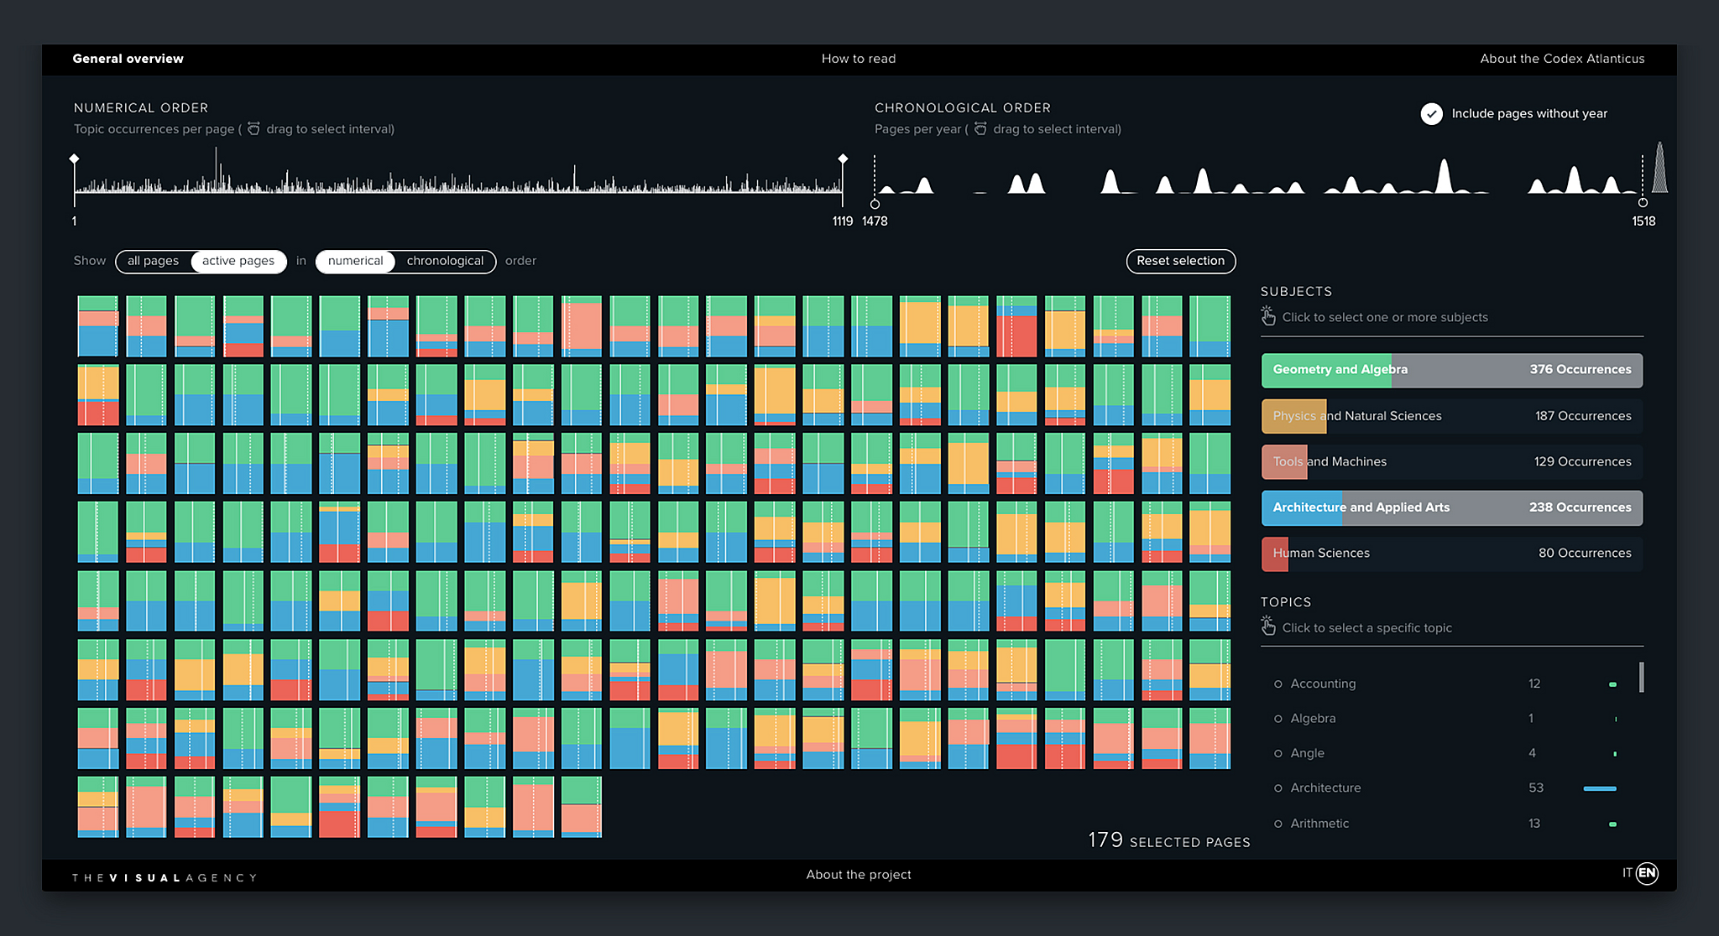The height and width of the screenshot is (936, 1719).
Task: Click the topics list scrollbar
Action: 1641,677
